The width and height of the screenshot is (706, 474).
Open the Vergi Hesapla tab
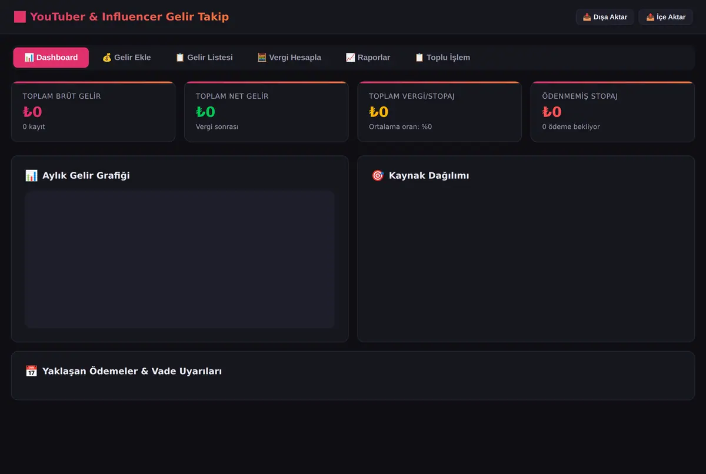click(289, 58)
